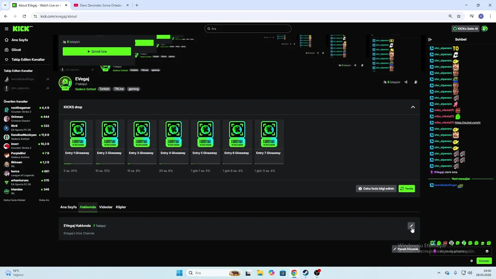The width and height of the screenshot is (496, 279).
Task: Click the channel share icon
Action: [x=406, y=82]
